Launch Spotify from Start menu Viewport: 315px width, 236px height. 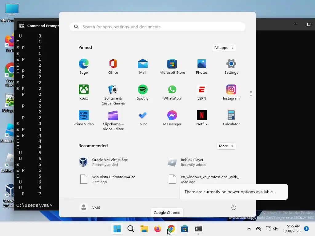[x=143, y=92]
